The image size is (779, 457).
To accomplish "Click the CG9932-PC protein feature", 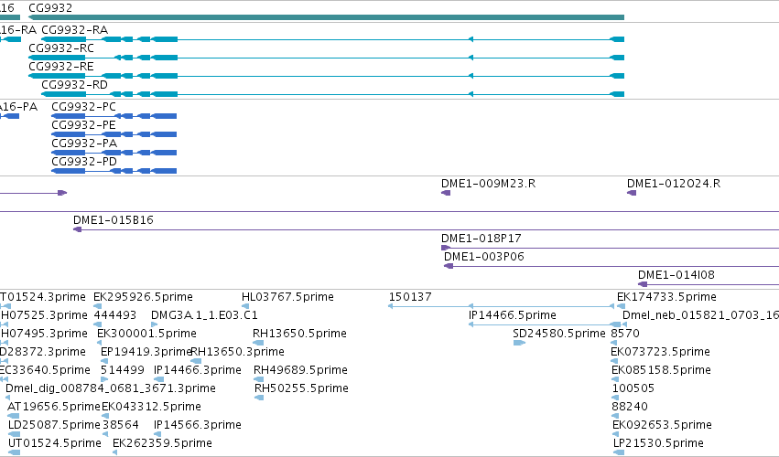I will 114,116.
